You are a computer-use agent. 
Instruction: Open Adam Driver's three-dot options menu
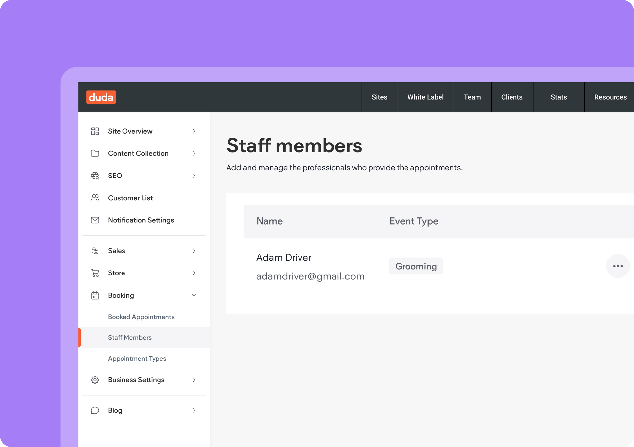tap(617, 266)
